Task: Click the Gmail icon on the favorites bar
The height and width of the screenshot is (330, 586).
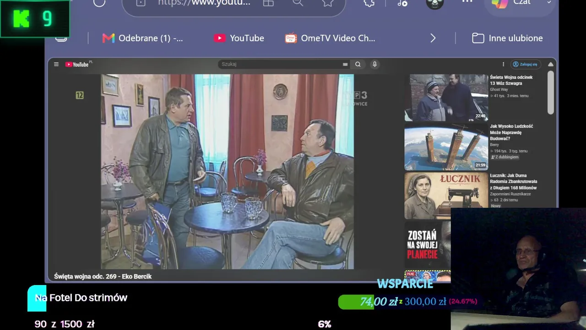Action: (x=109, y=38)
